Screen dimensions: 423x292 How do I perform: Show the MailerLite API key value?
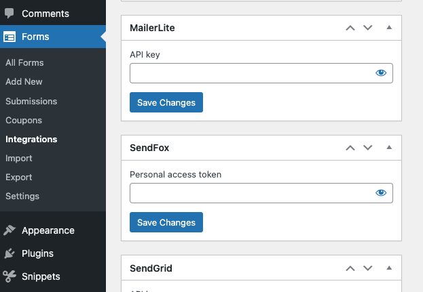(381, 73)
